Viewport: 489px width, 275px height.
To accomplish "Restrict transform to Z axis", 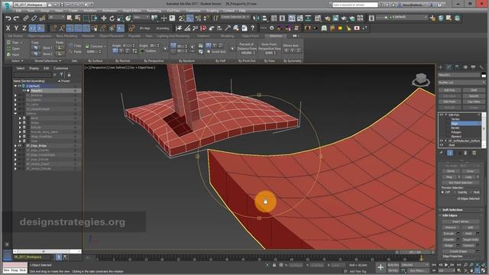I will coord(24,28).
